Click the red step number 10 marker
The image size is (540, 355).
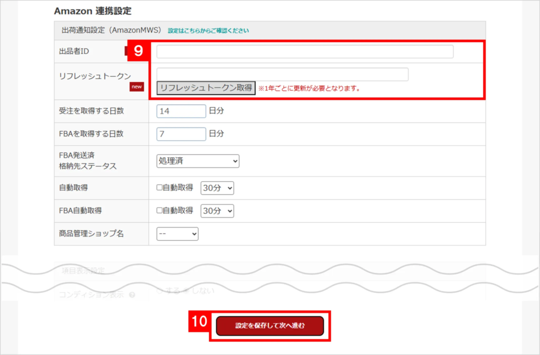(199, 322)
